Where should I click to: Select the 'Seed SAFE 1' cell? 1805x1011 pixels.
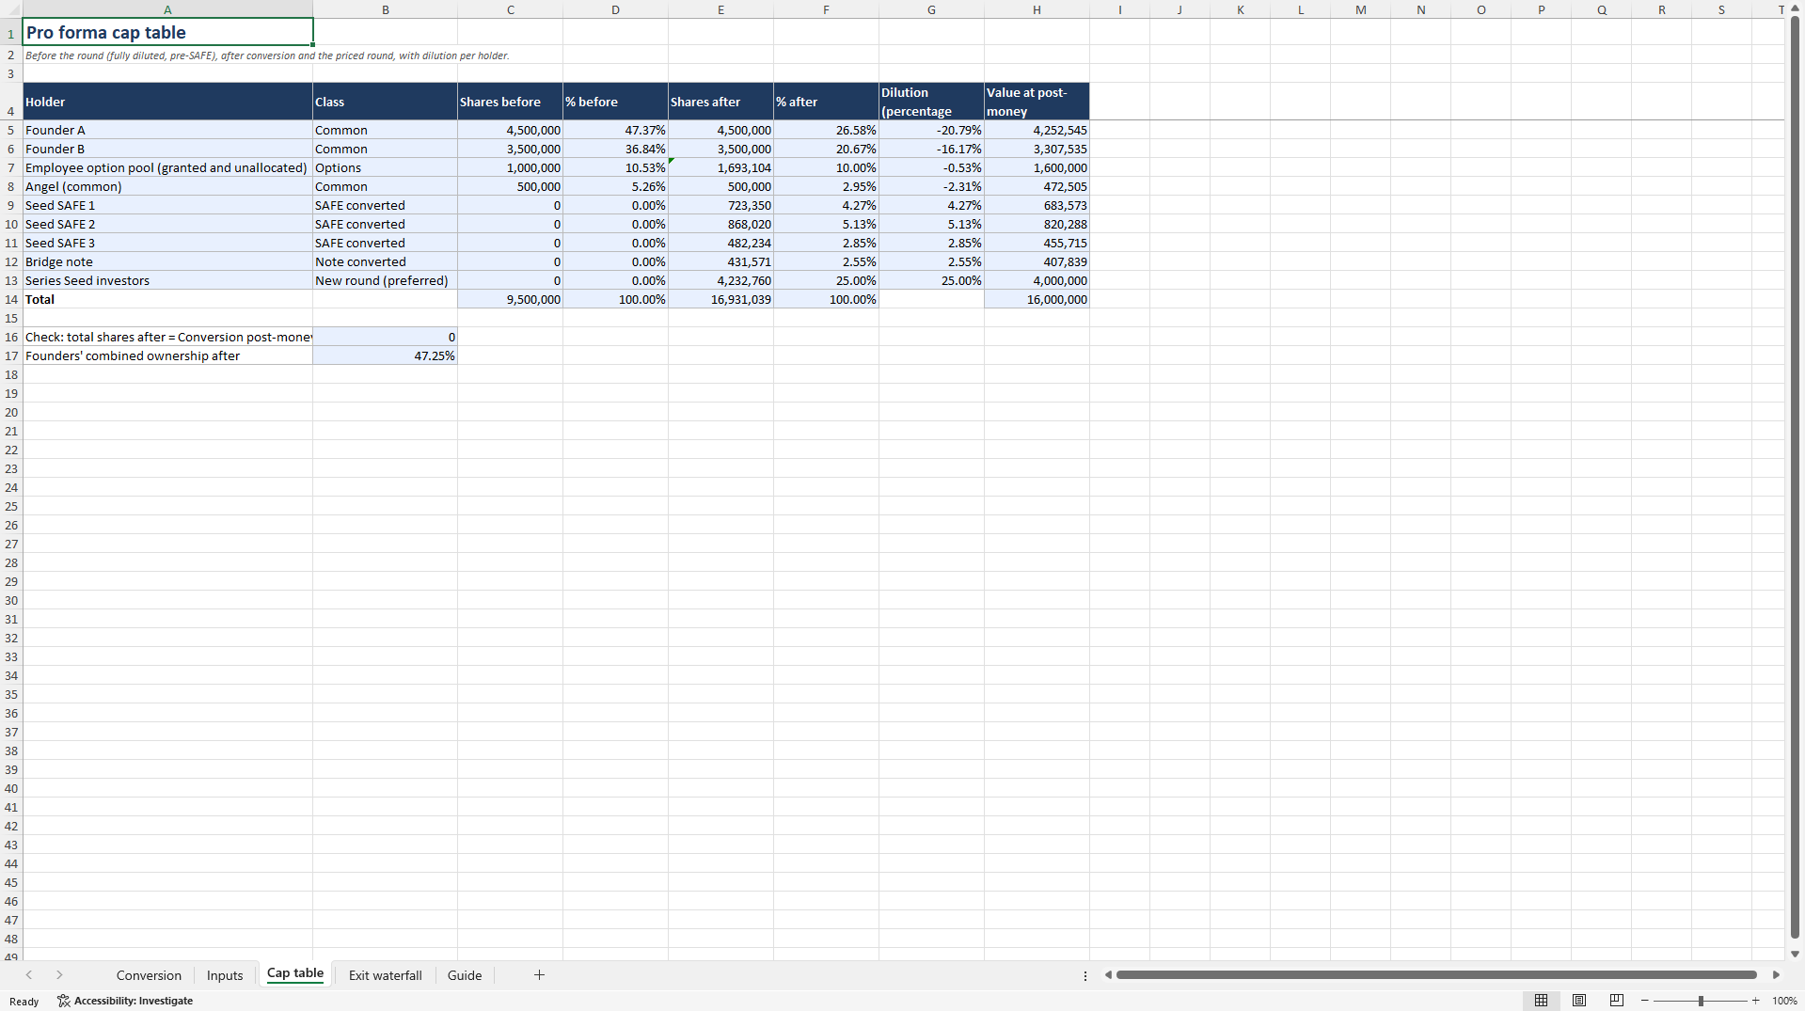tap(167, 205)
